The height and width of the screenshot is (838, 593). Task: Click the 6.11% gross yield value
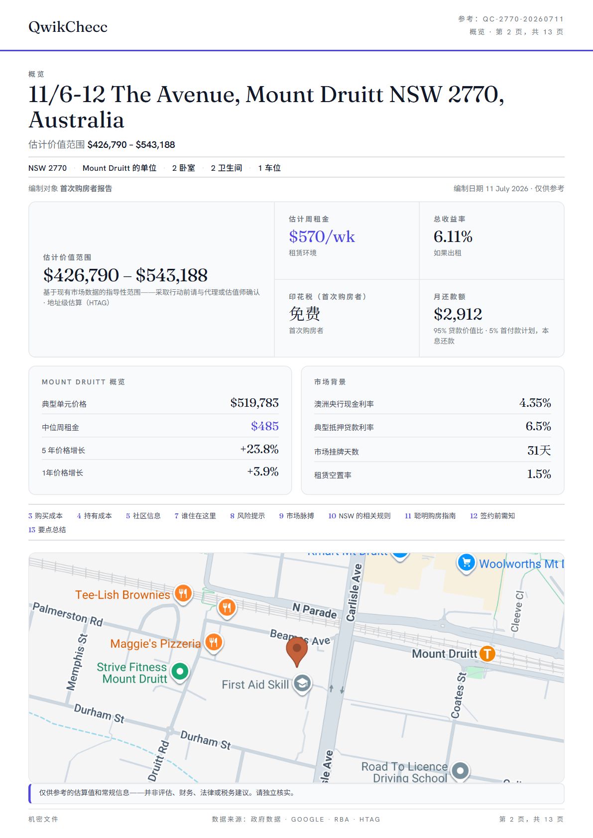click(453, 237)
